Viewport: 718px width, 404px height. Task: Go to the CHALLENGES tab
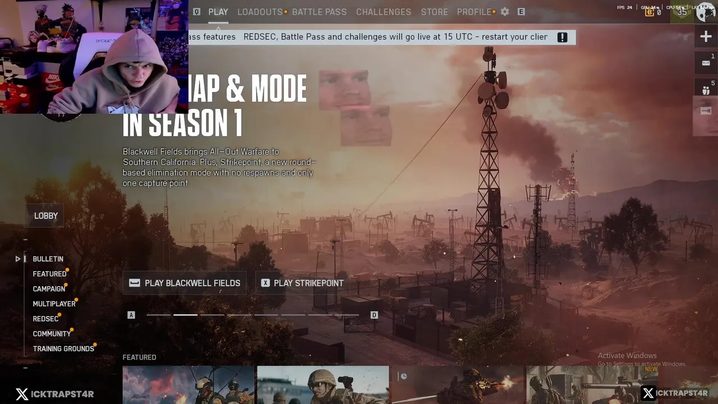pos(384,12)
